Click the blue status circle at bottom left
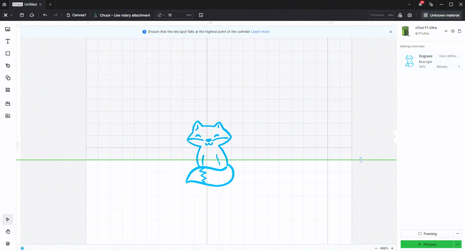The image size is (465, 251). pos(22,248)
